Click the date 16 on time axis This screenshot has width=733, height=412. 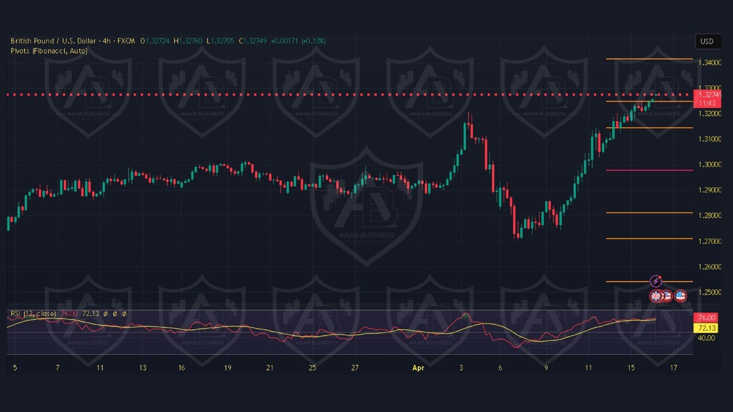(181, 368)
